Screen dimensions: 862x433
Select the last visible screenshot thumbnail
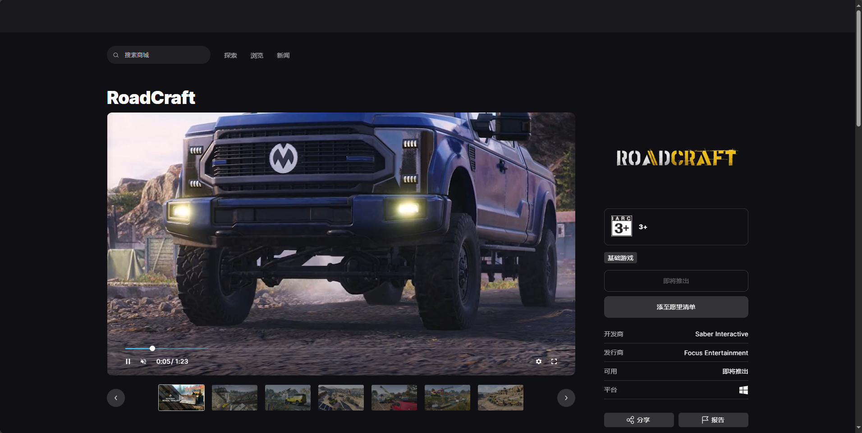coord(500,397)
